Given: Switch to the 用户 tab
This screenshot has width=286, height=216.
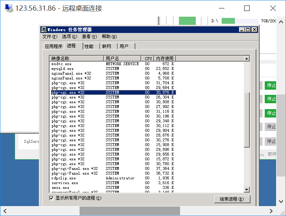Looking at the screenshot, I should 126,46.
